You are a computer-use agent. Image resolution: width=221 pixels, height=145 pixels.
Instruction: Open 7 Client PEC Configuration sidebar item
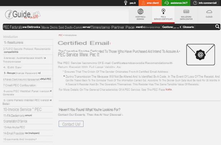click(20, 85)
